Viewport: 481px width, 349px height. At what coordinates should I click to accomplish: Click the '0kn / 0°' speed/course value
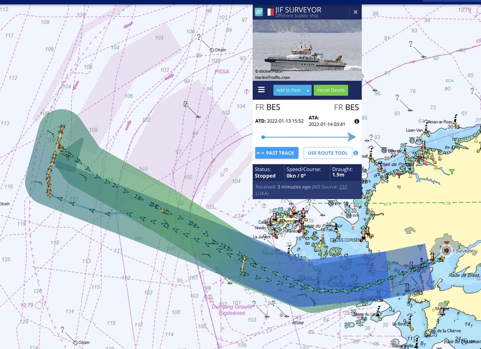[x=296, y=176]
